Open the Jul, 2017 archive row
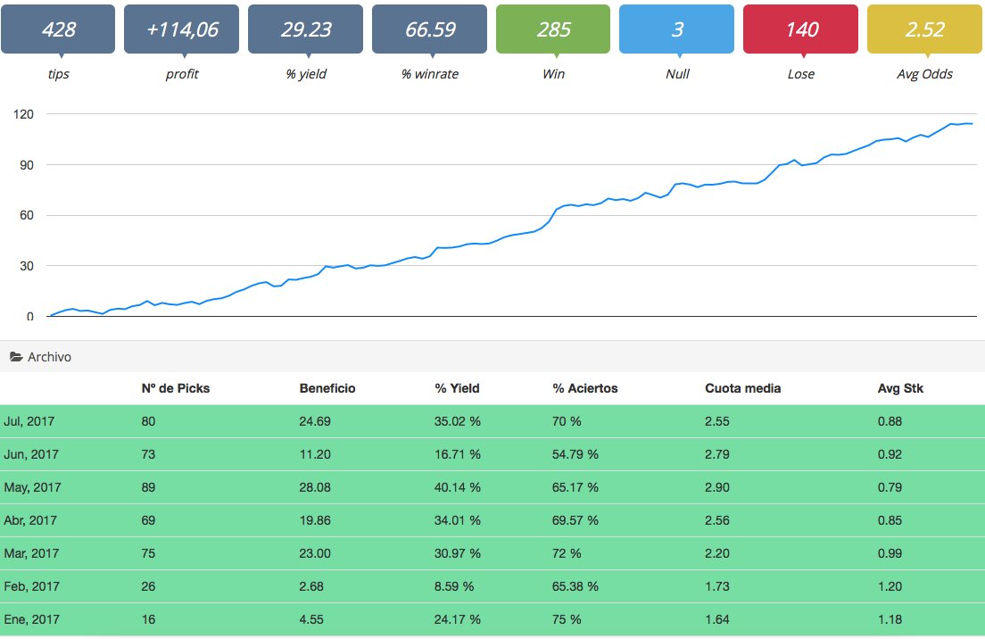The image size is (985, 639). coord(492,421)
